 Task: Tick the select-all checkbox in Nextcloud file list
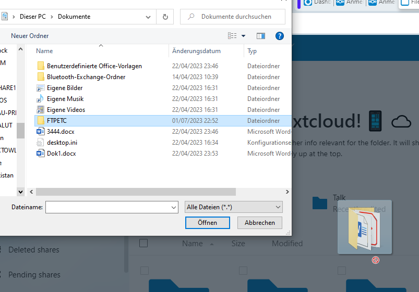click(x=143, y=243)
